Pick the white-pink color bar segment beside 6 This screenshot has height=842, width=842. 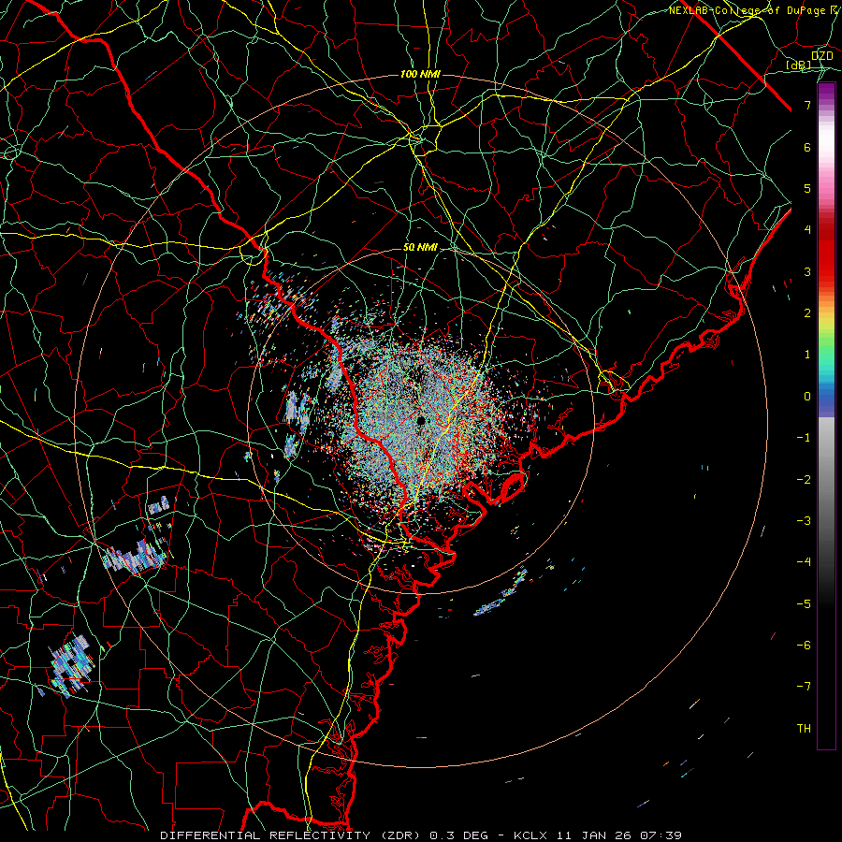[826, 147]
